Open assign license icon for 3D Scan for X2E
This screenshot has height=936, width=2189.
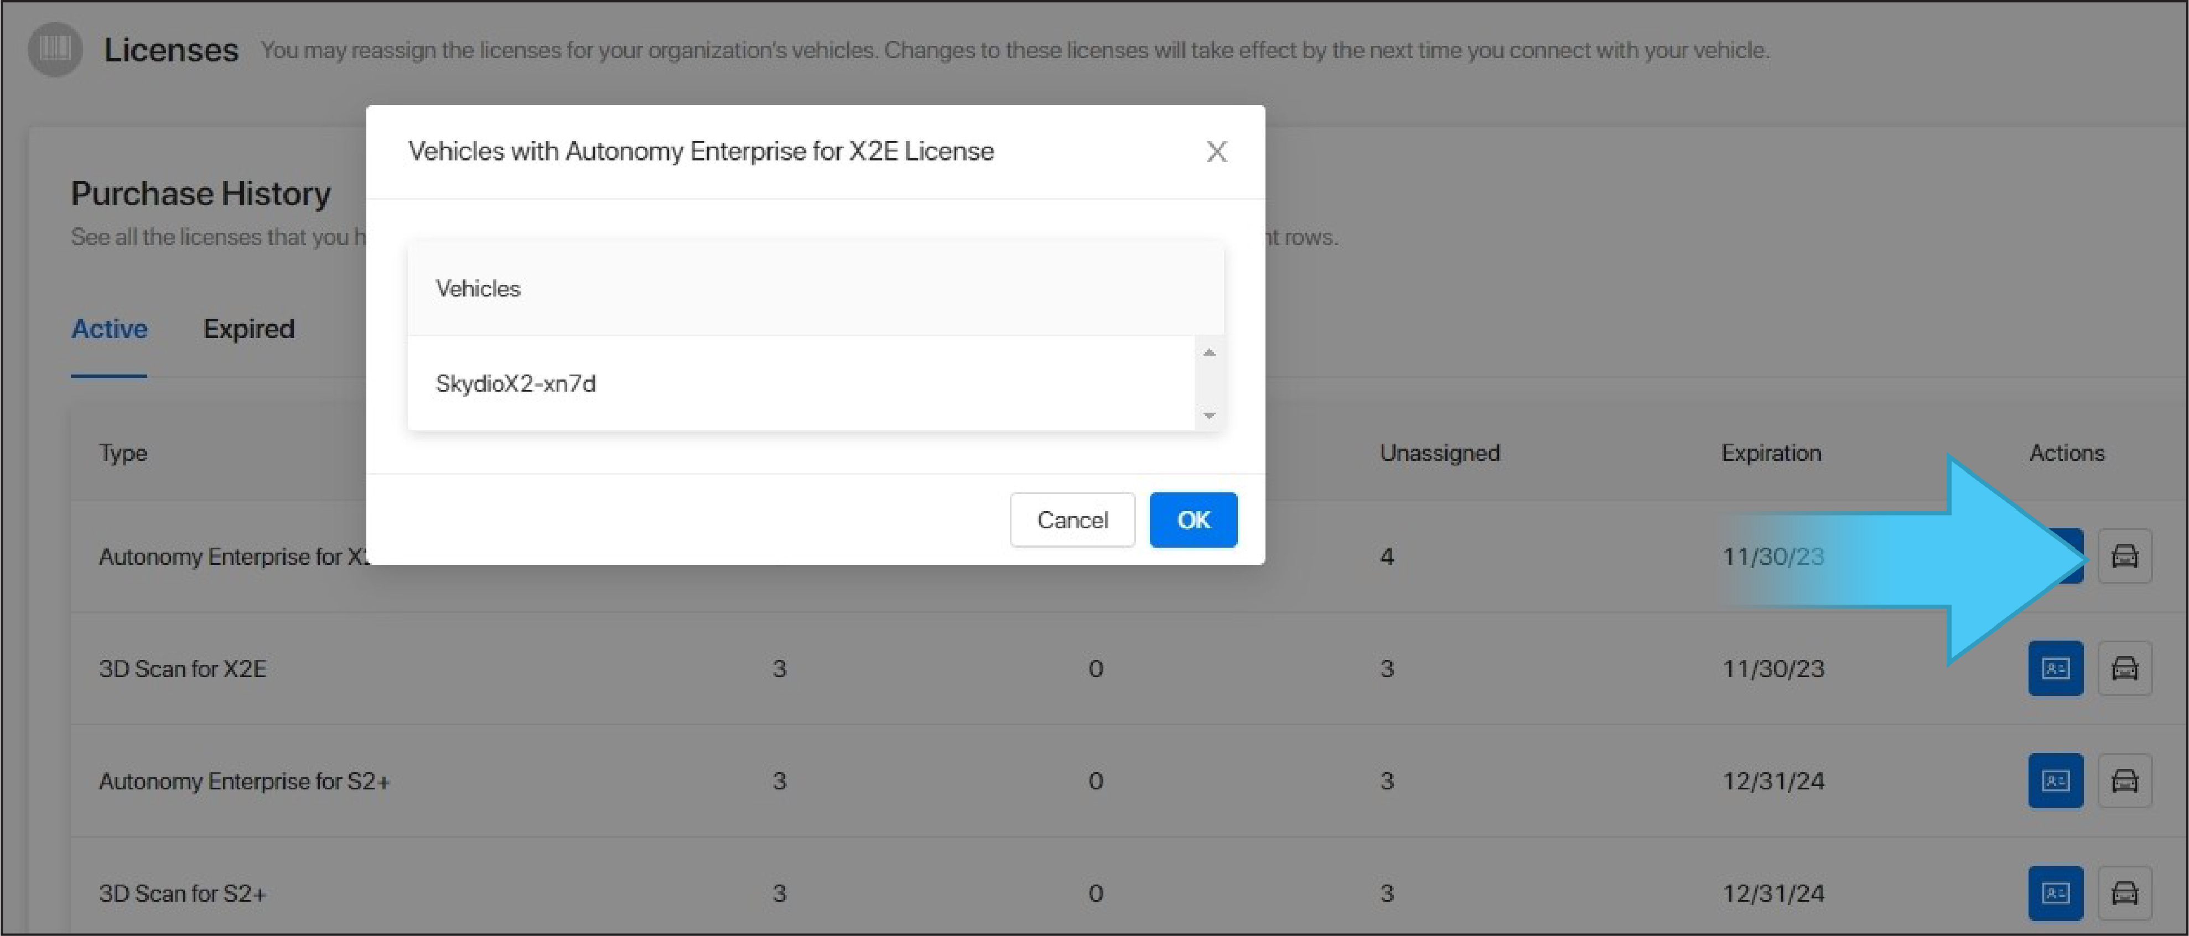tap(2056, 668)
